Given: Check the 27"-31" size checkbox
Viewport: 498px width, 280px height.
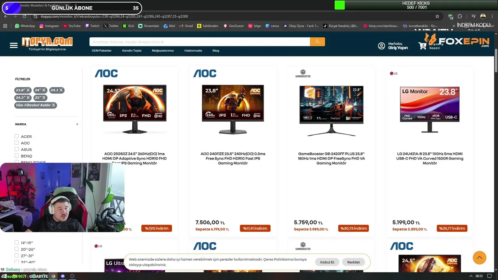Looking at the screenshot, I should click(16, 255).
